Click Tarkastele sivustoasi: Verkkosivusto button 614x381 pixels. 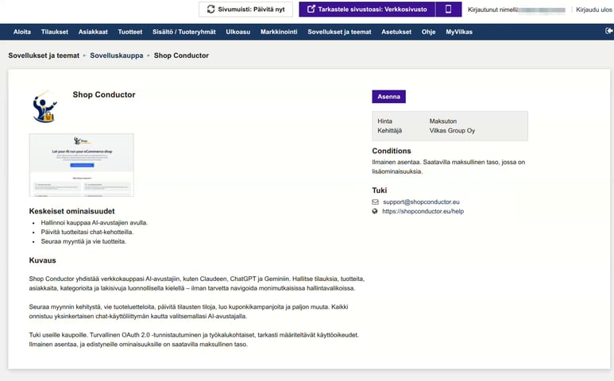click(367, 9)
